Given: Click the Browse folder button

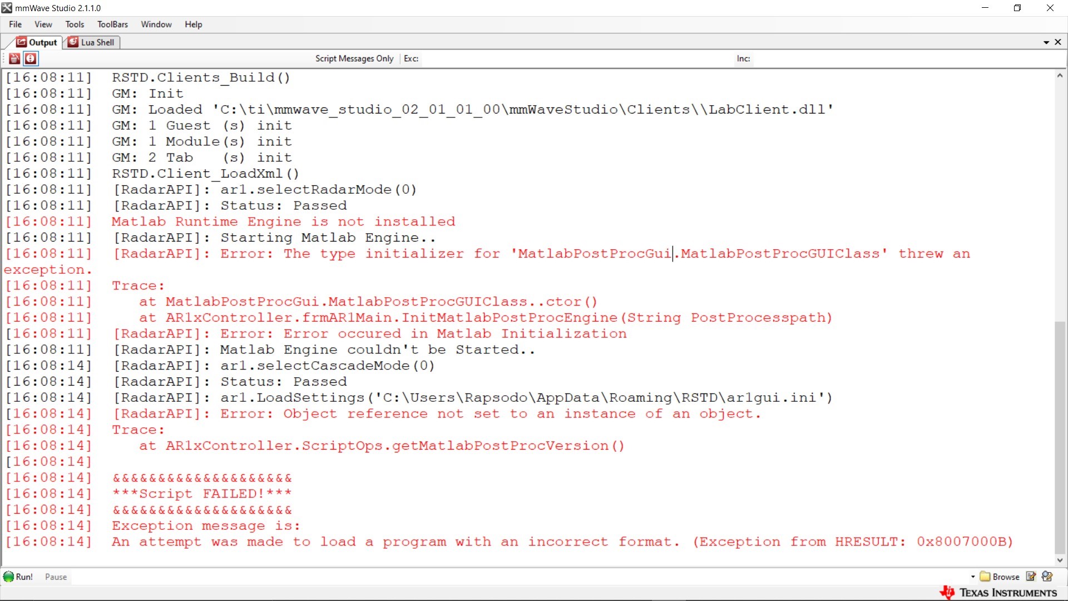Looking at the screenshot, I should pos(1000,577).
